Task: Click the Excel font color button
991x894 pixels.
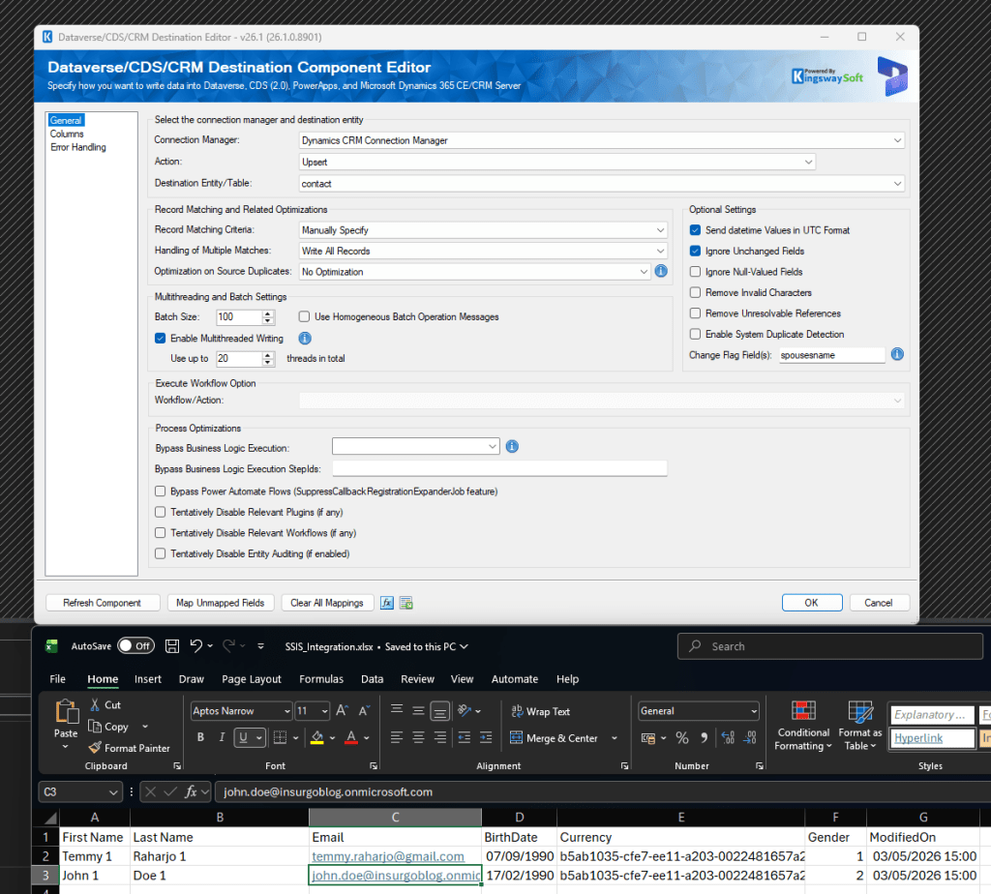Action: 351,737
